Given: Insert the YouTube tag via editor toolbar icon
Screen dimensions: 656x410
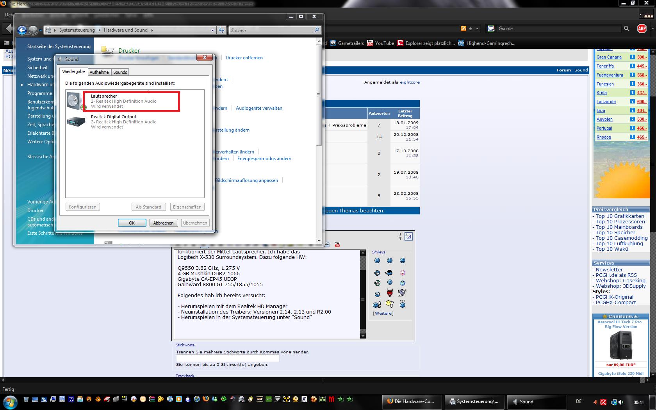Looking at the screenshot, I should (337, 244).
